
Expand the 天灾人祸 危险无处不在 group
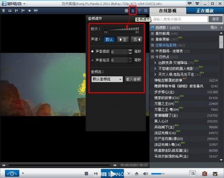click(155, 74)
